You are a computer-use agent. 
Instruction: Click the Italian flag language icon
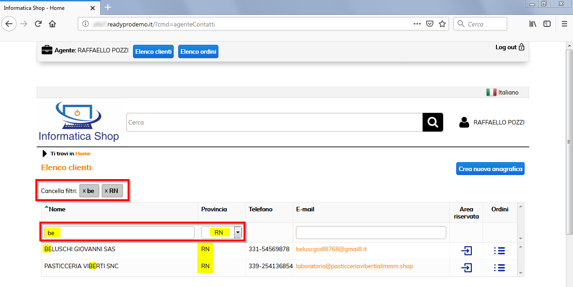point(492,92)
